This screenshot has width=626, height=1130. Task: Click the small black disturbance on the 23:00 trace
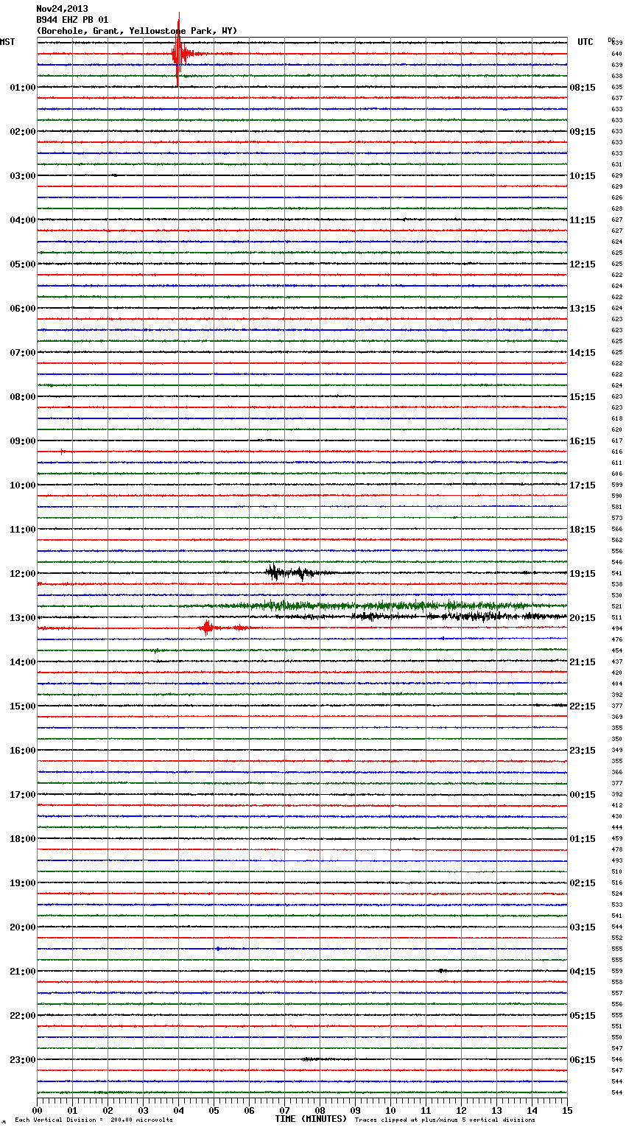[x=315, y=1059]
